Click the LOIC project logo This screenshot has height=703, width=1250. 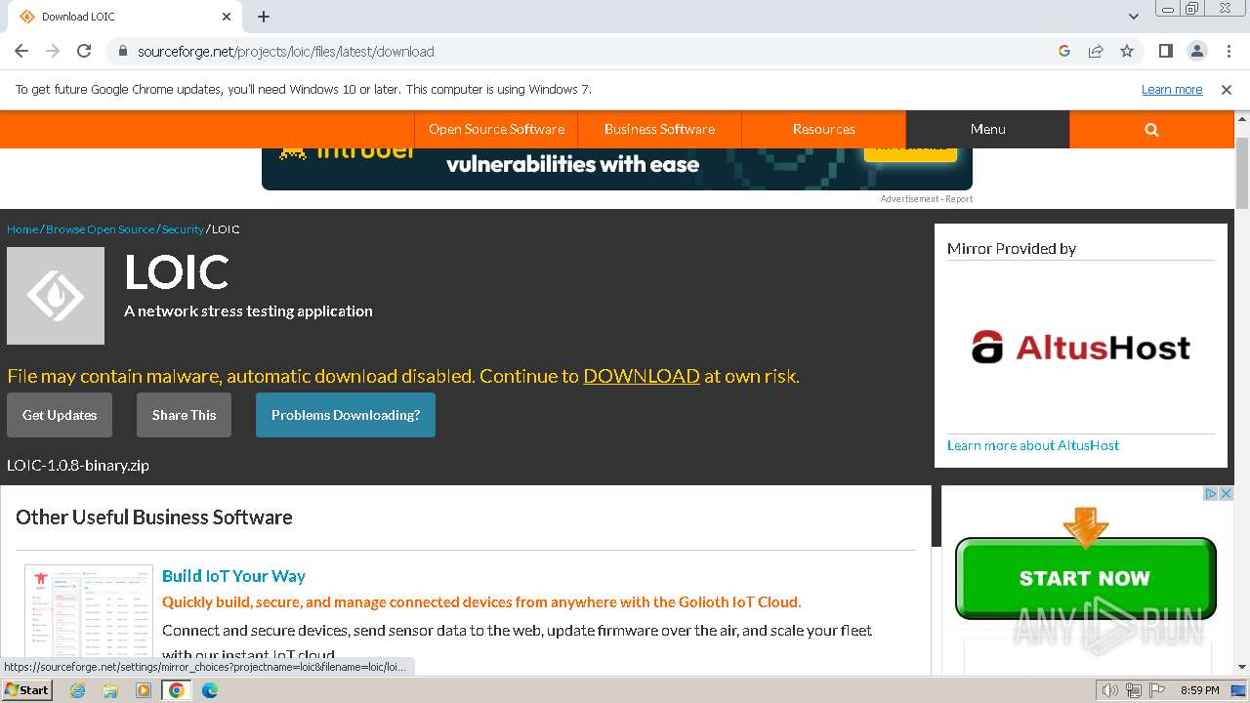click(56, 296)
